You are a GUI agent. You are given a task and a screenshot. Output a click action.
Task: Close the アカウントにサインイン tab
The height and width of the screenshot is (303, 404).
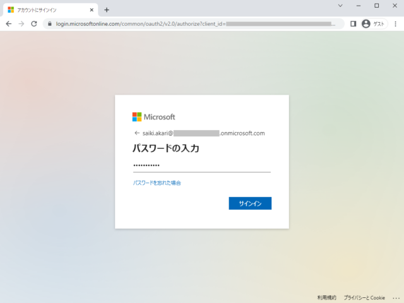click(92, 10)
